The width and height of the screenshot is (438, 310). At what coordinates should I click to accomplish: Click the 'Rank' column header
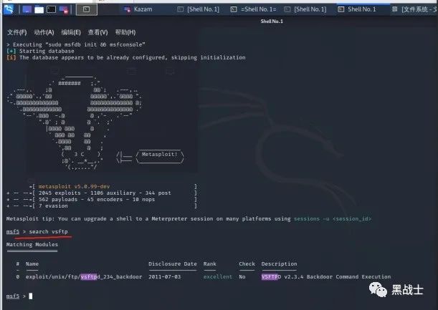point(210,263)
